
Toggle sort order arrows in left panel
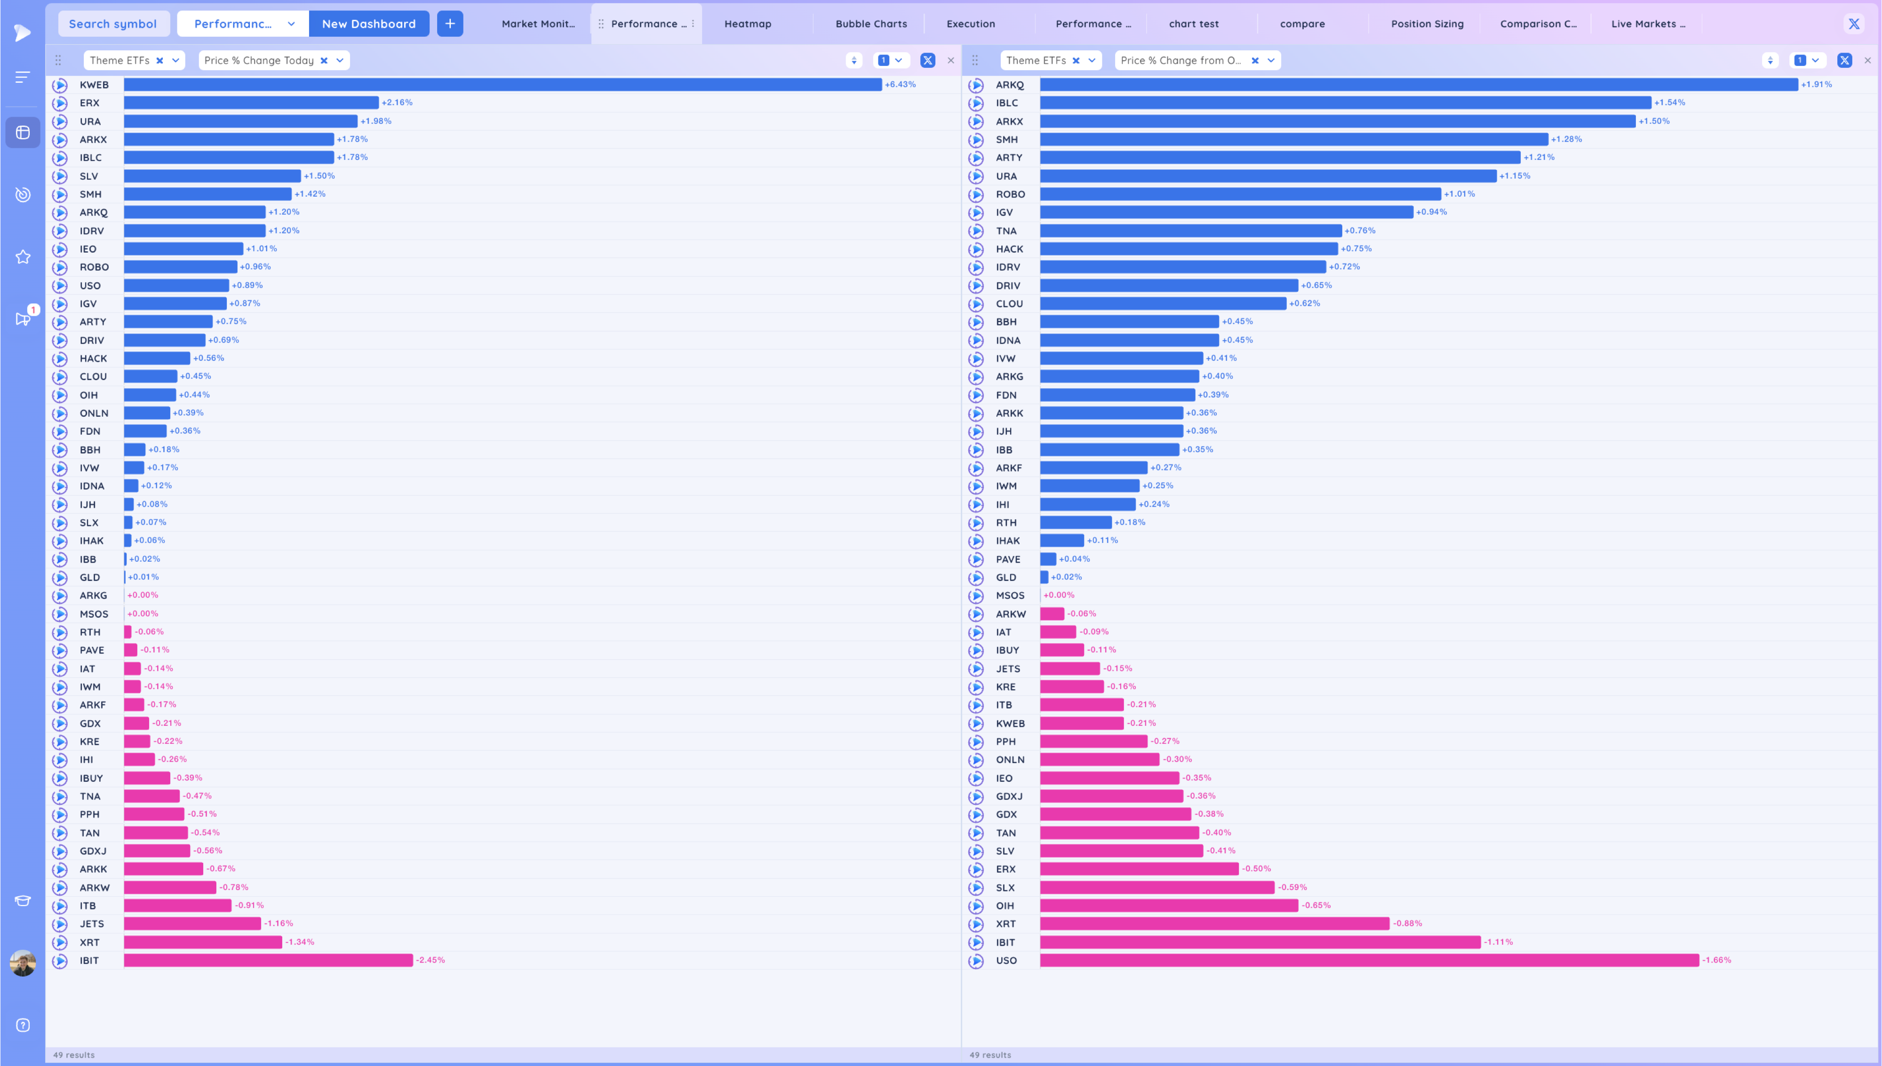point(853,61)
